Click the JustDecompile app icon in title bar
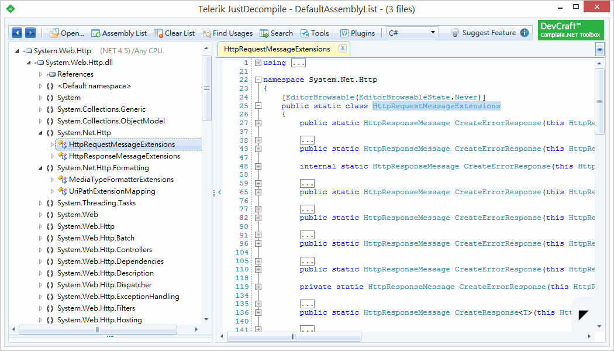 [10, 9]
